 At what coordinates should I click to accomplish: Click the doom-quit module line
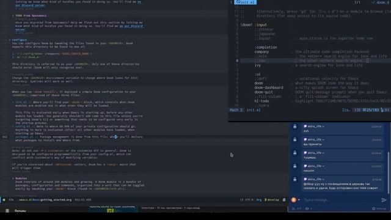263,92
